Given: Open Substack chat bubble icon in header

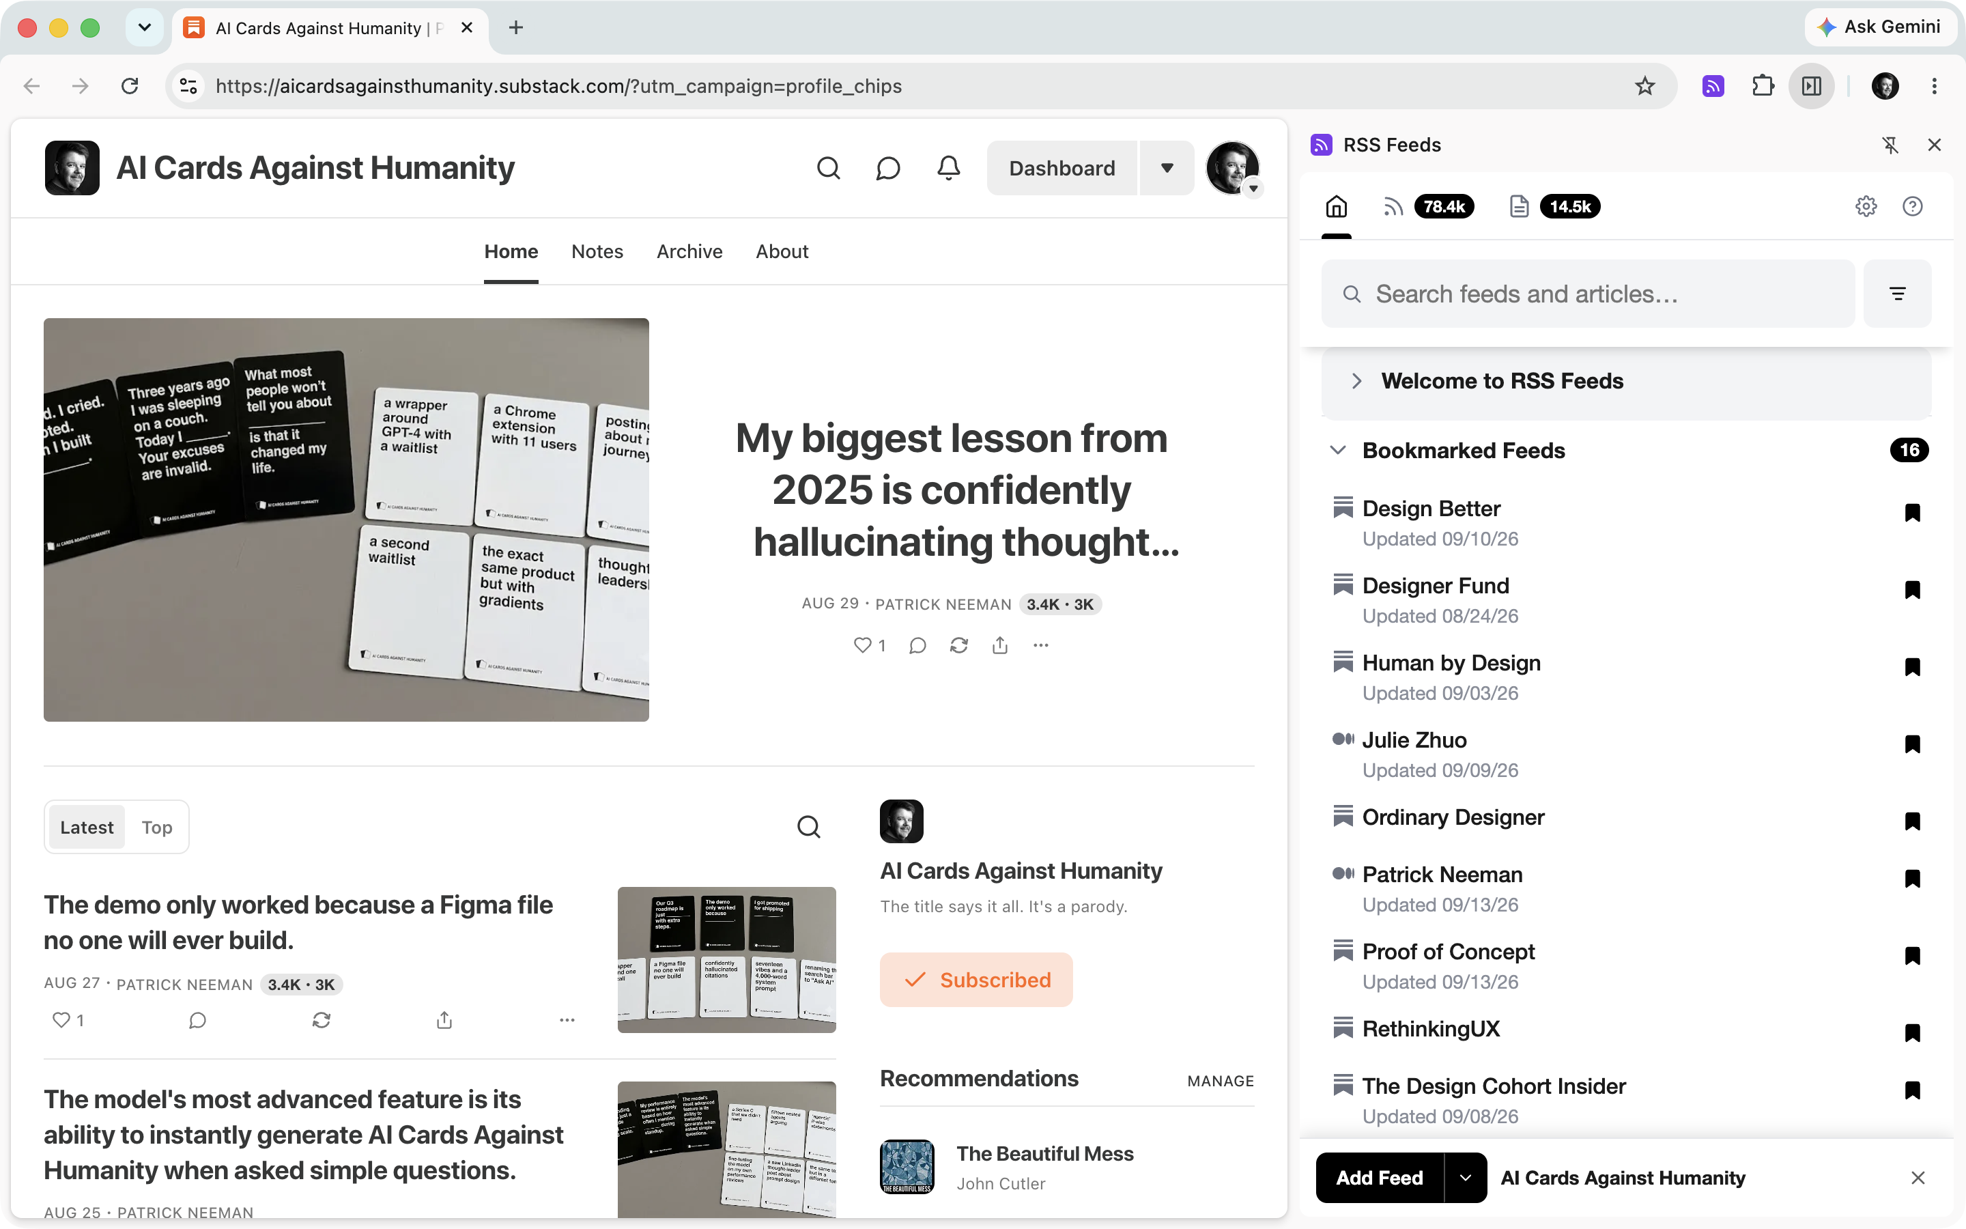Looking at the screenshot, I should pyautogui.click(x=888, y=168).
